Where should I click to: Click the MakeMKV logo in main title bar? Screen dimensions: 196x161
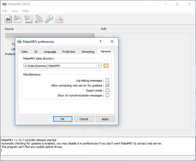point(4,4)
